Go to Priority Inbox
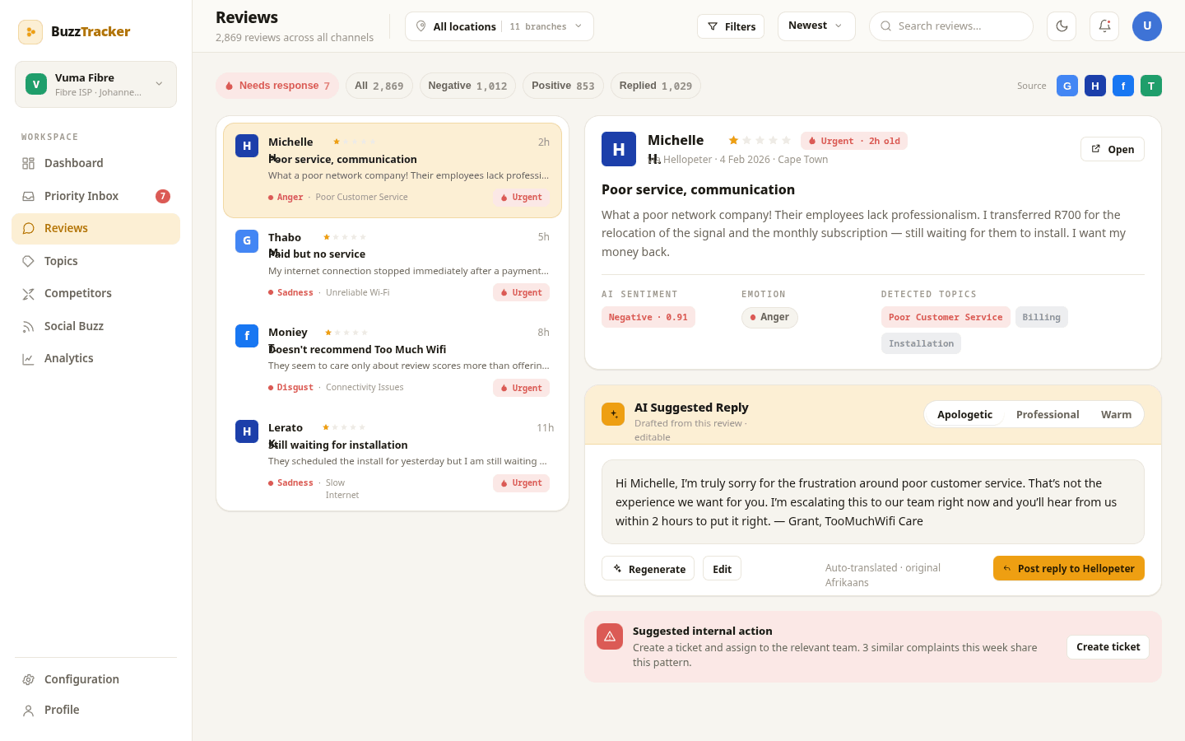 coord(95,196)
